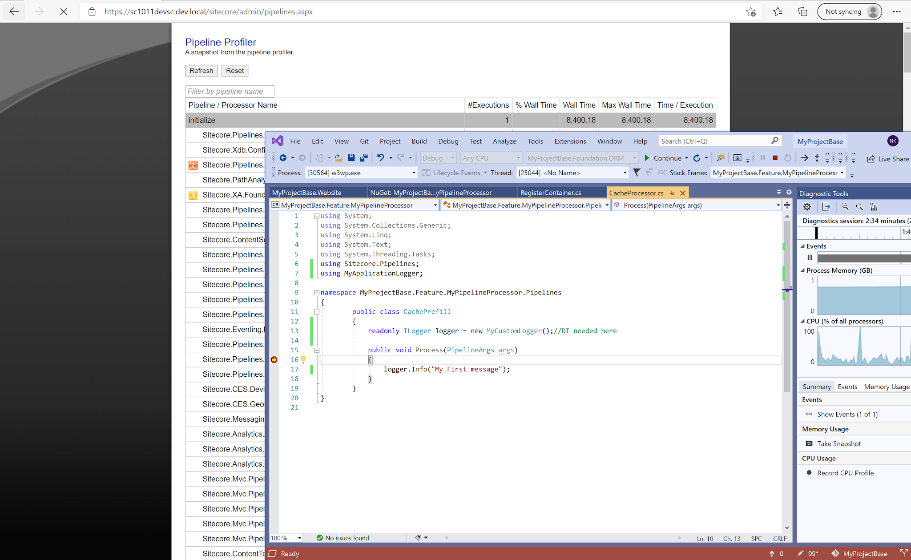The width and height of the screenshot is (911, 560).
Task: Undo the last edit in Visual Studio
Action: click(380, 158)
